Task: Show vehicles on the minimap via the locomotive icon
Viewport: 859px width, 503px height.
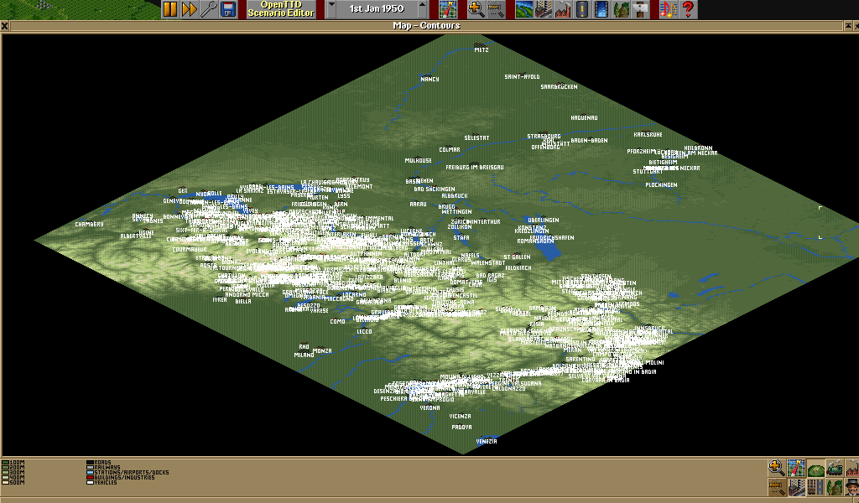Action: click(835, 468)
